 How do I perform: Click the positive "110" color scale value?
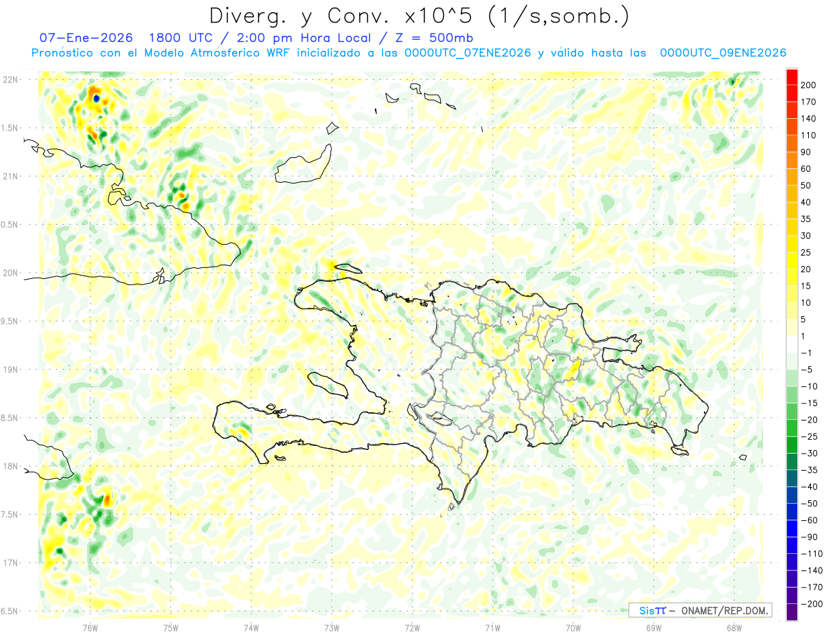pos(808,135)
